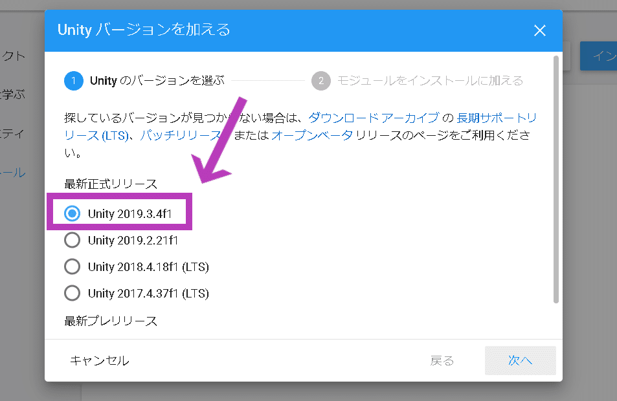Click the 最新プレリリース heading text
Screen dimensions: 617x401
click(x=111, y=321)
